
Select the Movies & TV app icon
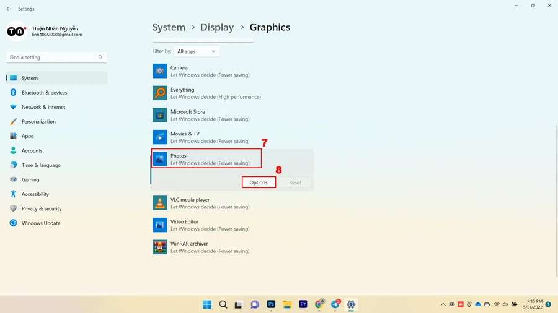click(159, 137)
